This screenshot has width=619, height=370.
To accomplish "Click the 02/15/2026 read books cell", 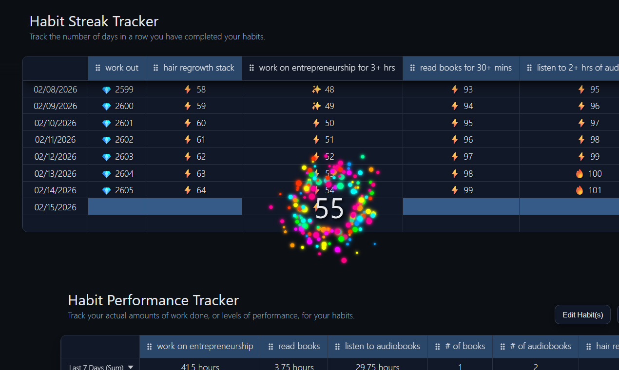I will click(x=461, y=207).
